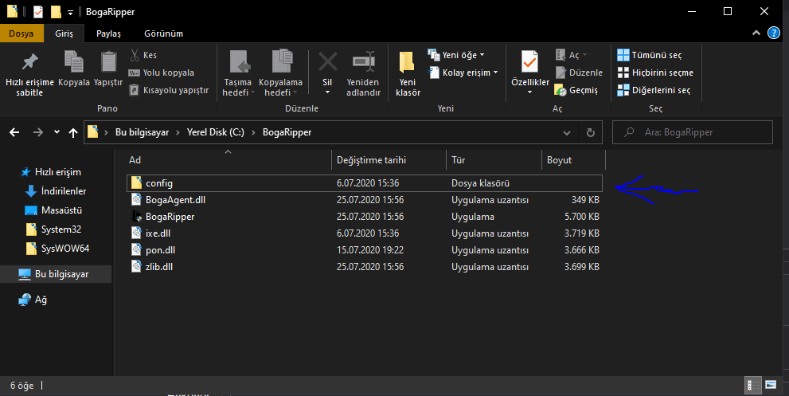
Task: Click BogaRipper breadcrumb in address bar
Action: pyautogui.click(x=287, y=132)
